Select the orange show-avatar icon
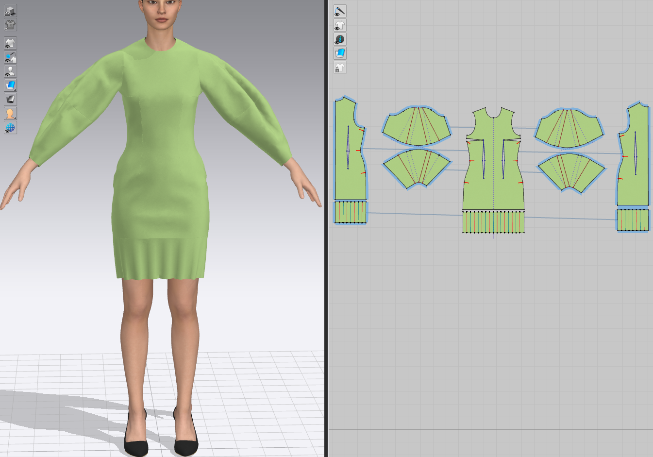This screenshot has height=457, width=653. pos(10,113)
